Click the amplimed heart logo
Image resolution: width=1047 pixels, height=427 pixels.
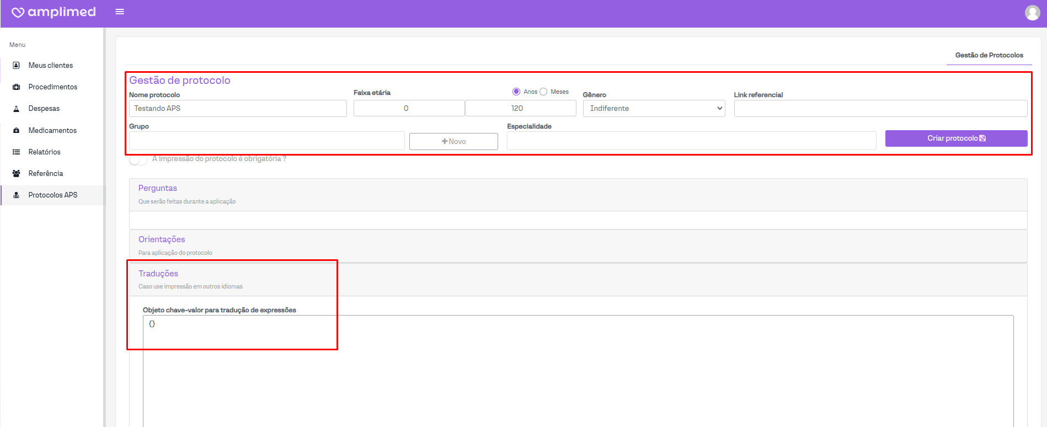tap(18, 12)
